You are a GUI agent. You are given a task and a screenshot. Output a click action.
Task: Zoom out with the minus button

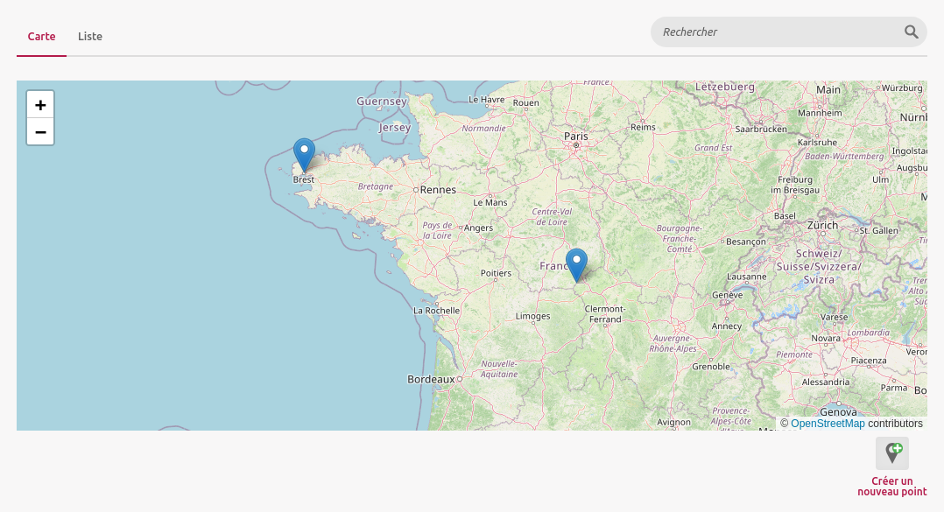point(40,132)
